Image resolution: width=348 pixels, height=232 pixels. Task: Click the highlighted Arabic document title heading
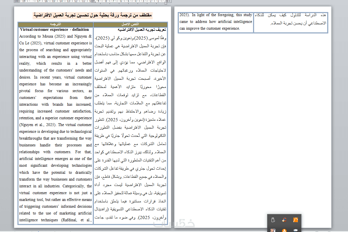tap(93, 15)
